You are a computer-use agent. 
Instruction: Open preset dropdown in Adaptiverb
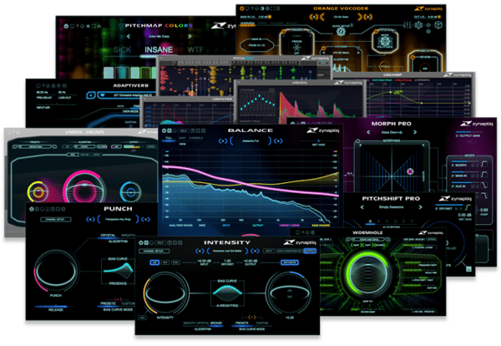pyautogui.click(x=126, y=95)
